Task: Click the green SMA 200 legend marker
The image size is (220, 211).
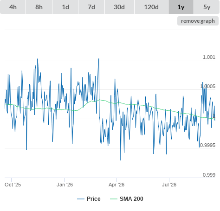Action: pyautogui.click(x=114, y=199)
